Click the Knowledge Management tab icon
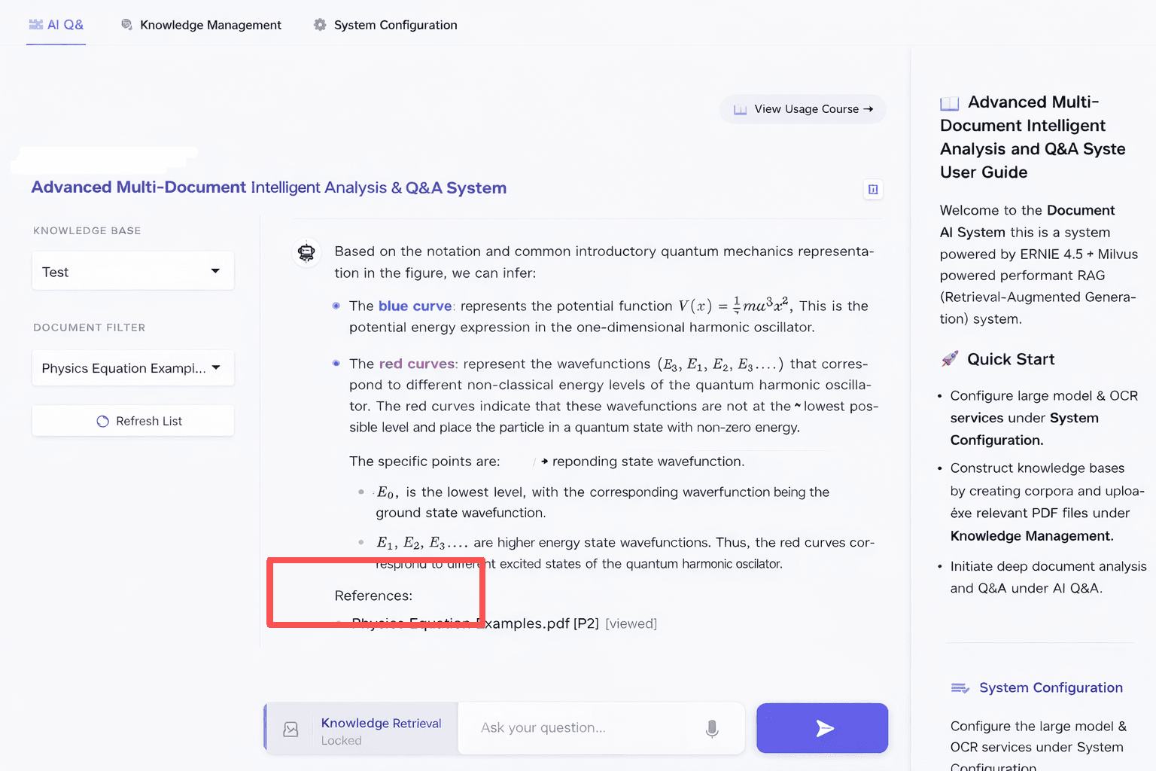The width and height of the screenshot is (1156, 771). 126,25
